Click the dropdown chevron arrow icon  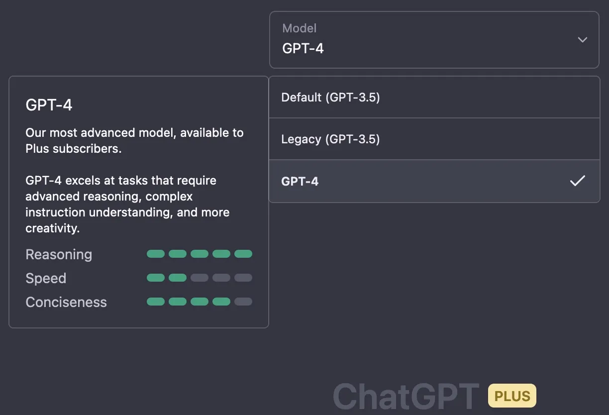582,40
